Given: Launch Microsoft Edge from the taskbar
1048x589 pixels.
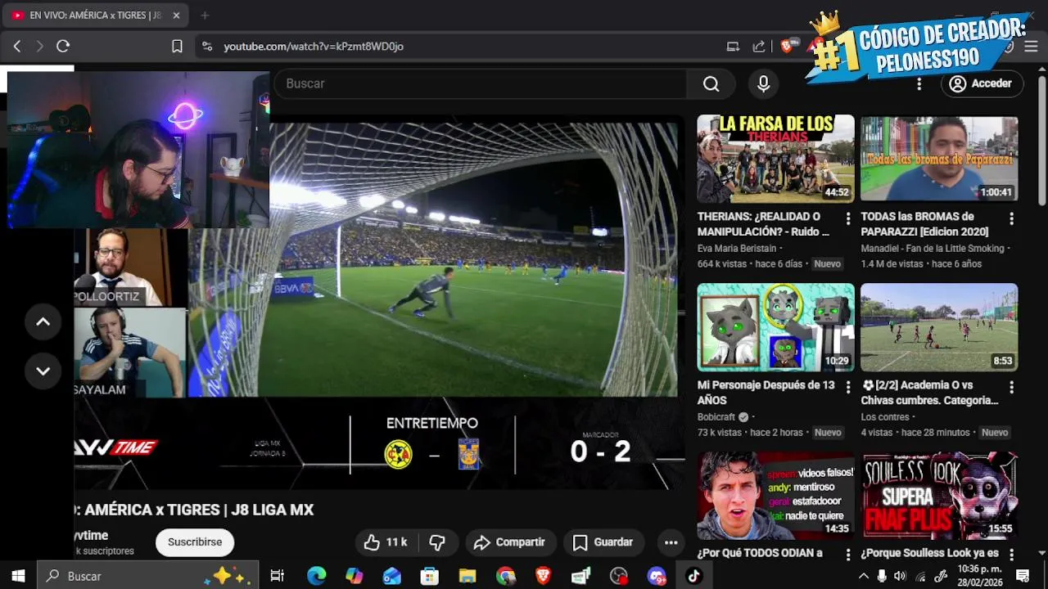Looking at the screenshot, I should (316, 576).
